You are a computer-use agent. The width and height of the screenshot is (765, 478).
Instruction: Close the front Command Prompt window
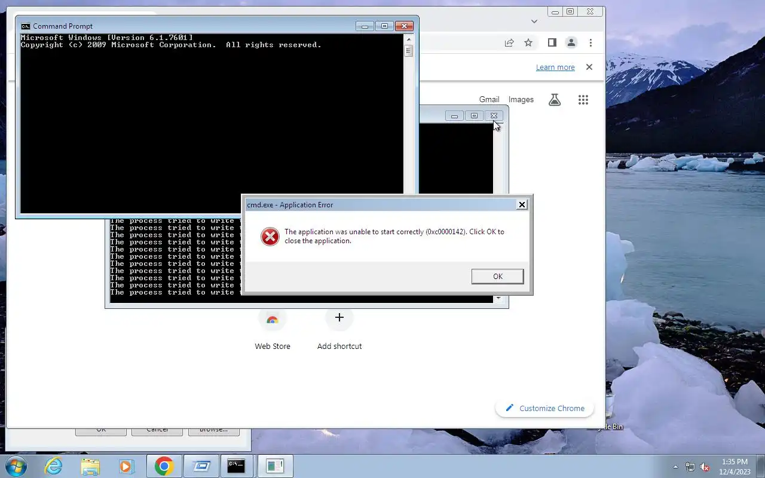point(404,26)
